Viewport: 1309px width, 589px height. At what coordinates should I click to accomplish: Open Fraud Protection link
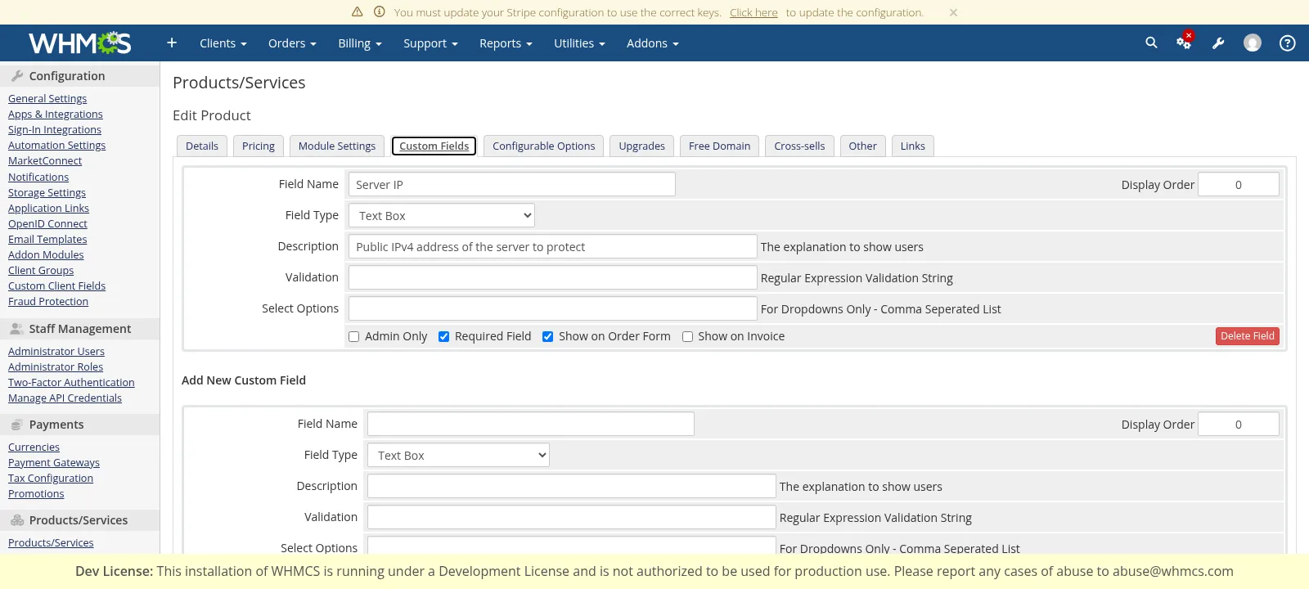point(48,301)
